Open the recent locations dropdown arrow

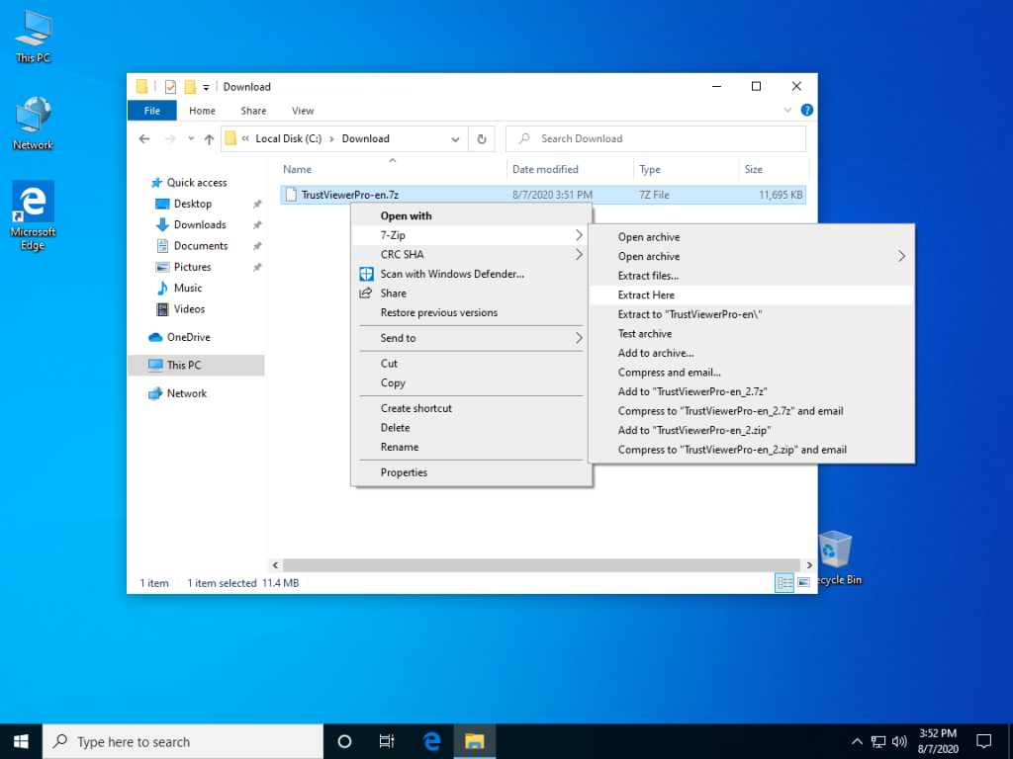[191, 138]
